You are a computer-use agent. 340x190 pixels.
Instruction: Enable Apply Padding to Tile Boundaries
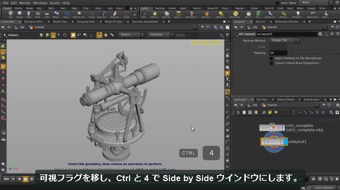coord(271,58)
